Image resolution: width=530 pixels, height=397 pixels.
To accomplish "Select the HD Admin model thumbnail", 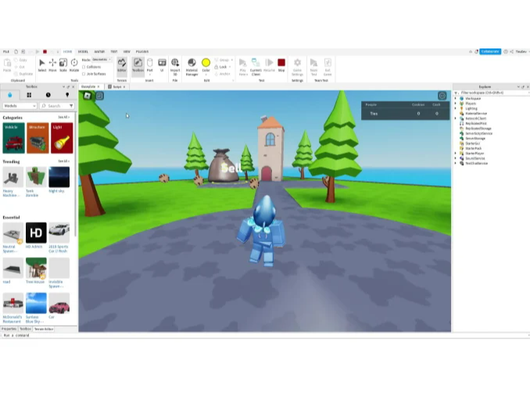I will (36, 232).
